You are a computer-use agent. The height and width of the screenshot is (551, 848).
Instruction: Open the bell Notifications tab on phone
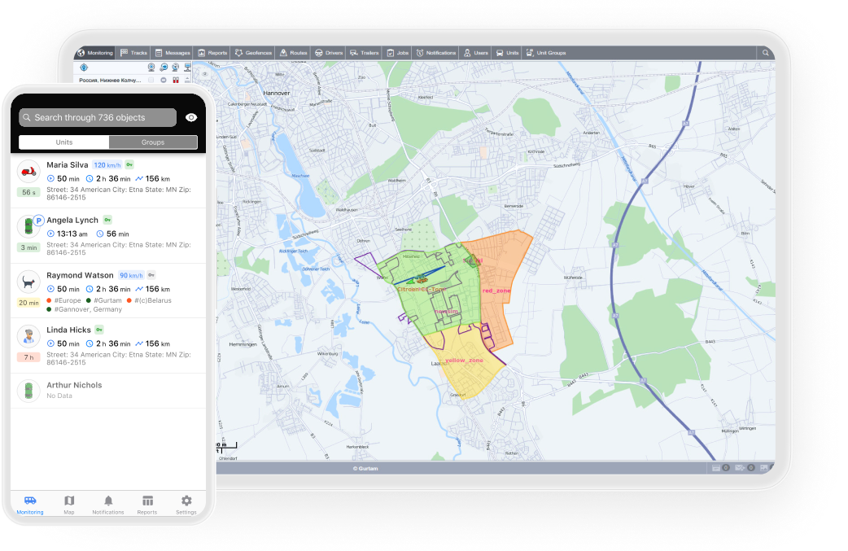(108, 504)
